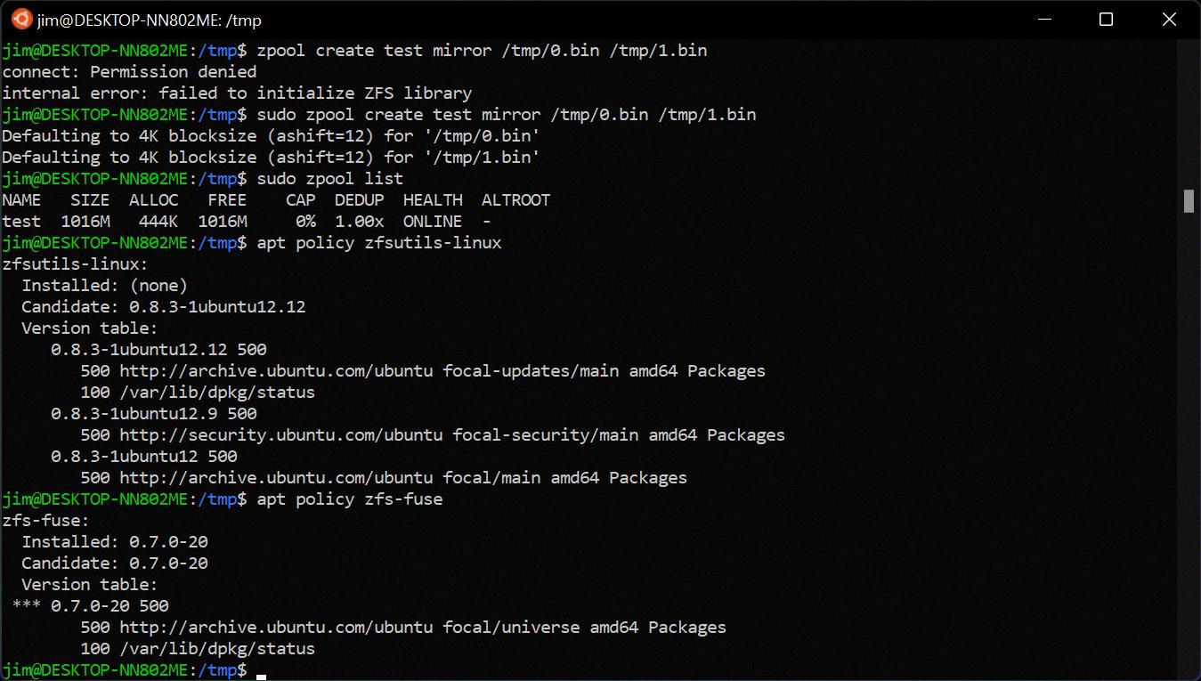The width and height of the screenshot is (1201, 681).
Task: Click the 'Candidate: 0.8.3-1ubuntu12.12' line
Action: (163, 307)
